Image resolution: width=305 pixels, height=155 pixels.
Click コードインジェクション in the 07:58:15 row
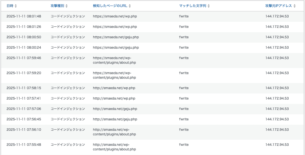click(68, 88)
